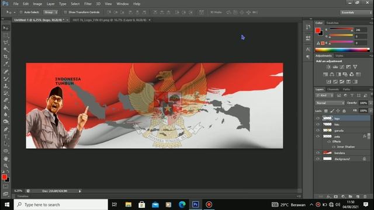This screenshot has width=374, height=210.
Task: Enable the Auto-Select checkbox
Action: 21,12
